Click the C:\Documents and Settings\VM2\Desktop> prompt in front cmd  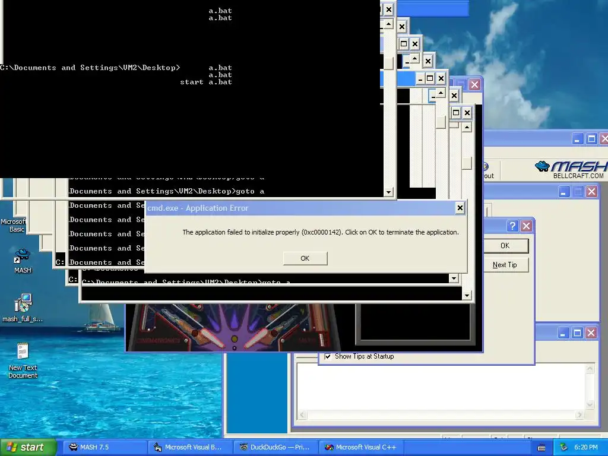[90, 68]
